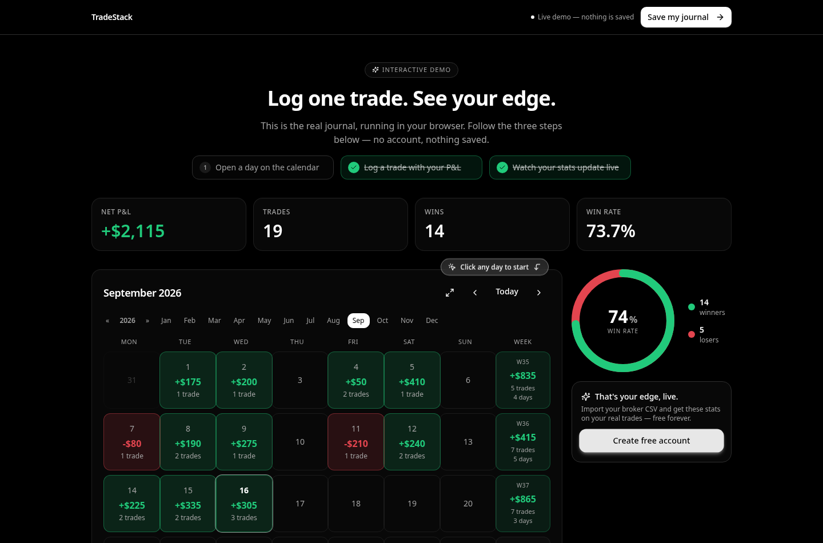Open empty day 19 on calendar

(412, 504)
